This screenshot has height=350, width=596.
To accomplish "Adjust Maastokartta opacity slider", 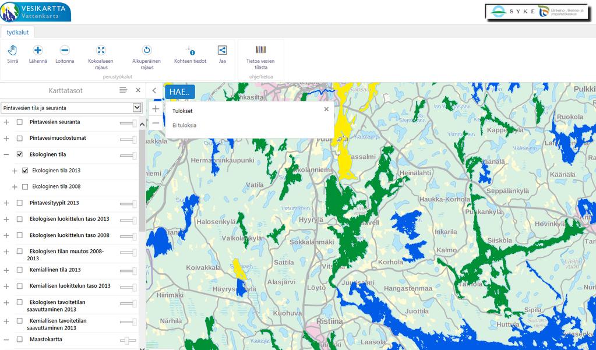I will (x=128, y=341).
